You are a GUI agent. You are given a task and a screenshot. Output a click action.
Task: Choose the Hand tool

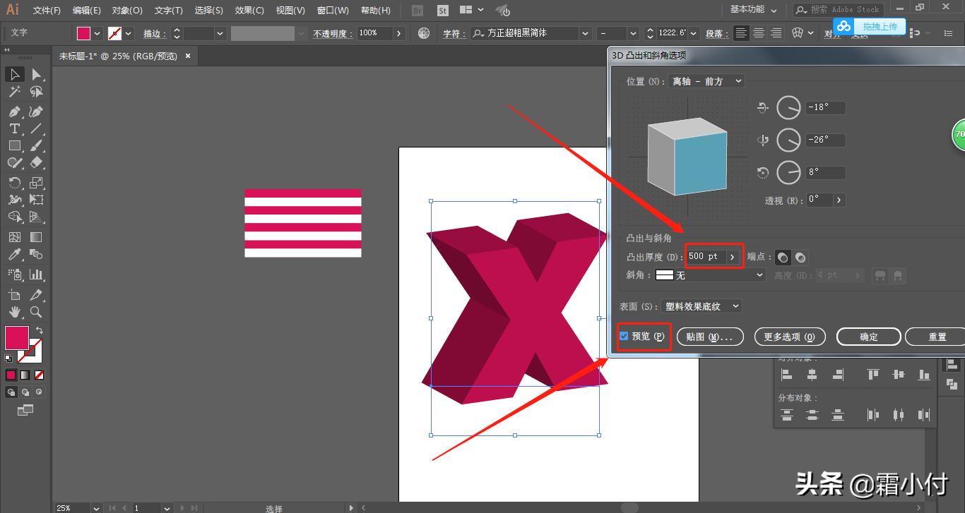16,312
